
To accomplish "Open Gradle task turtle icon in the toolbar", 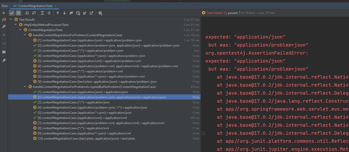I will point(71,13).
